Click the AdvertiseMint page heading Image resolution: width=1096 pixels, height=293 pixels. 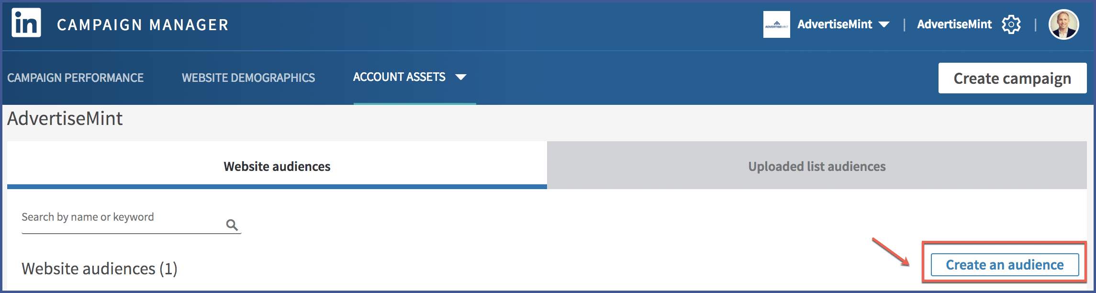pyautogui.click(x=65, y=118)
